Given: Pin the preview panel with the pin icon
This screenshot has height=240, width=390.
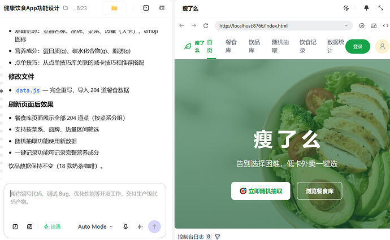Looking at the screenshot, I should tap(366, 8).
